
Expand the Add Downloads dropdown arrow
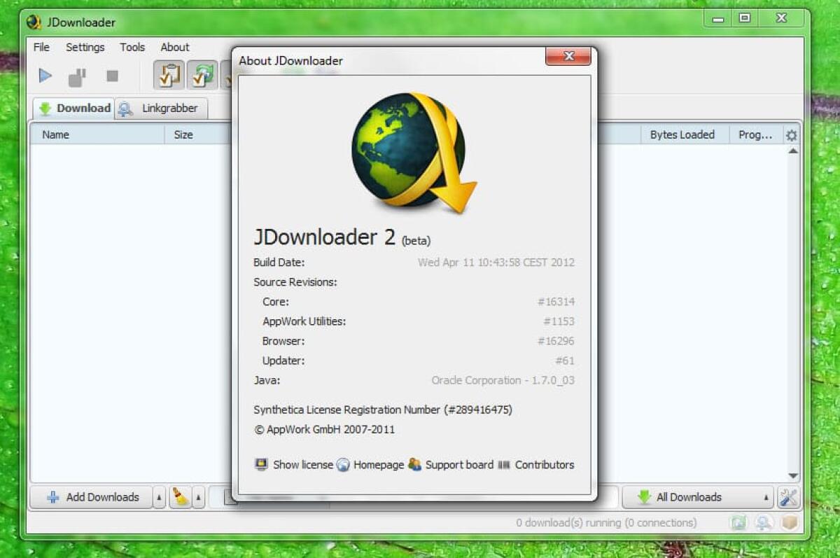157,497
